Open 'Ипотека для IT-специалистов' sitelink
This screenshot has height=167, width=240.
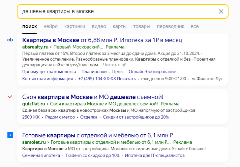pyautogui.click(x=155, y=155)
